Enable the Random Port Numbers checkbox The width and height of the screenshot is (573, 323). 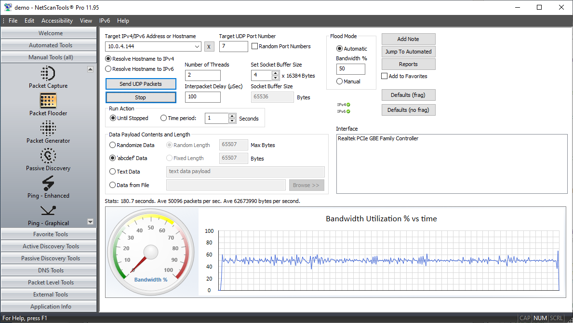(x=255, y=47)
